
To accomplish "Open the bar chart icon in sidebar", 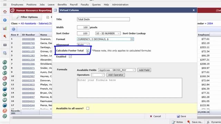I will [5, 28].
